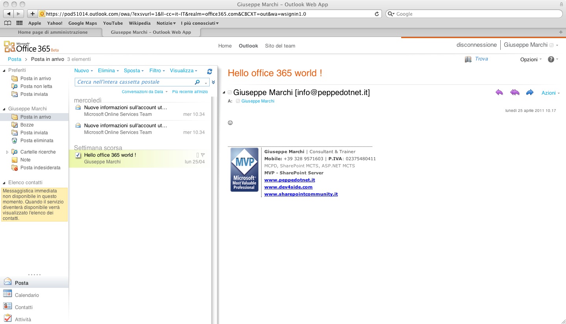This screenshot has height=324, width=566.
Task: Open the Opzioni dropdown
Action: click(x=531, y=59)
